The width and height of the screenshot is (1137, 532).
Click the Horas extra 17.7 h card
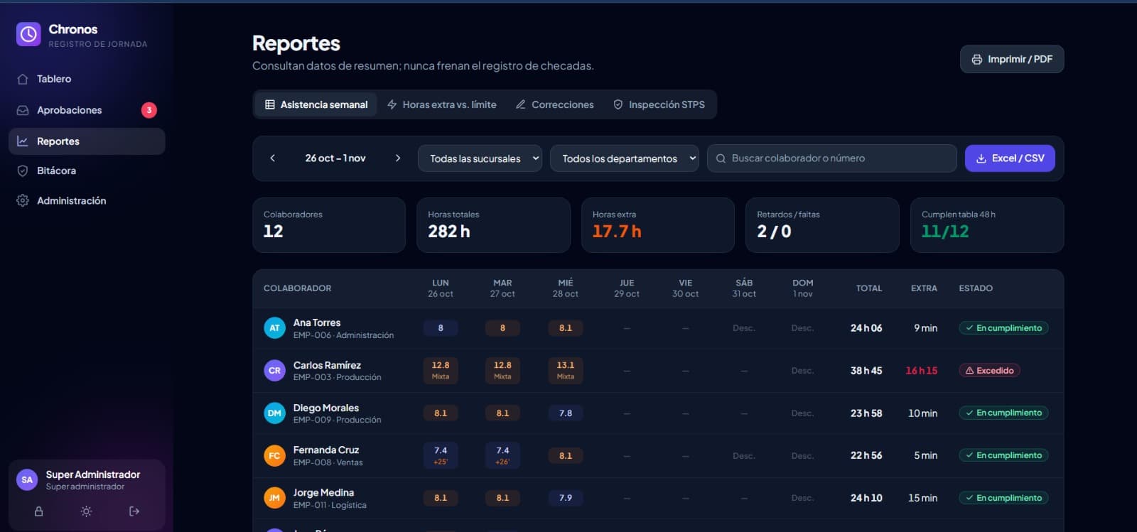pos(658,225)
